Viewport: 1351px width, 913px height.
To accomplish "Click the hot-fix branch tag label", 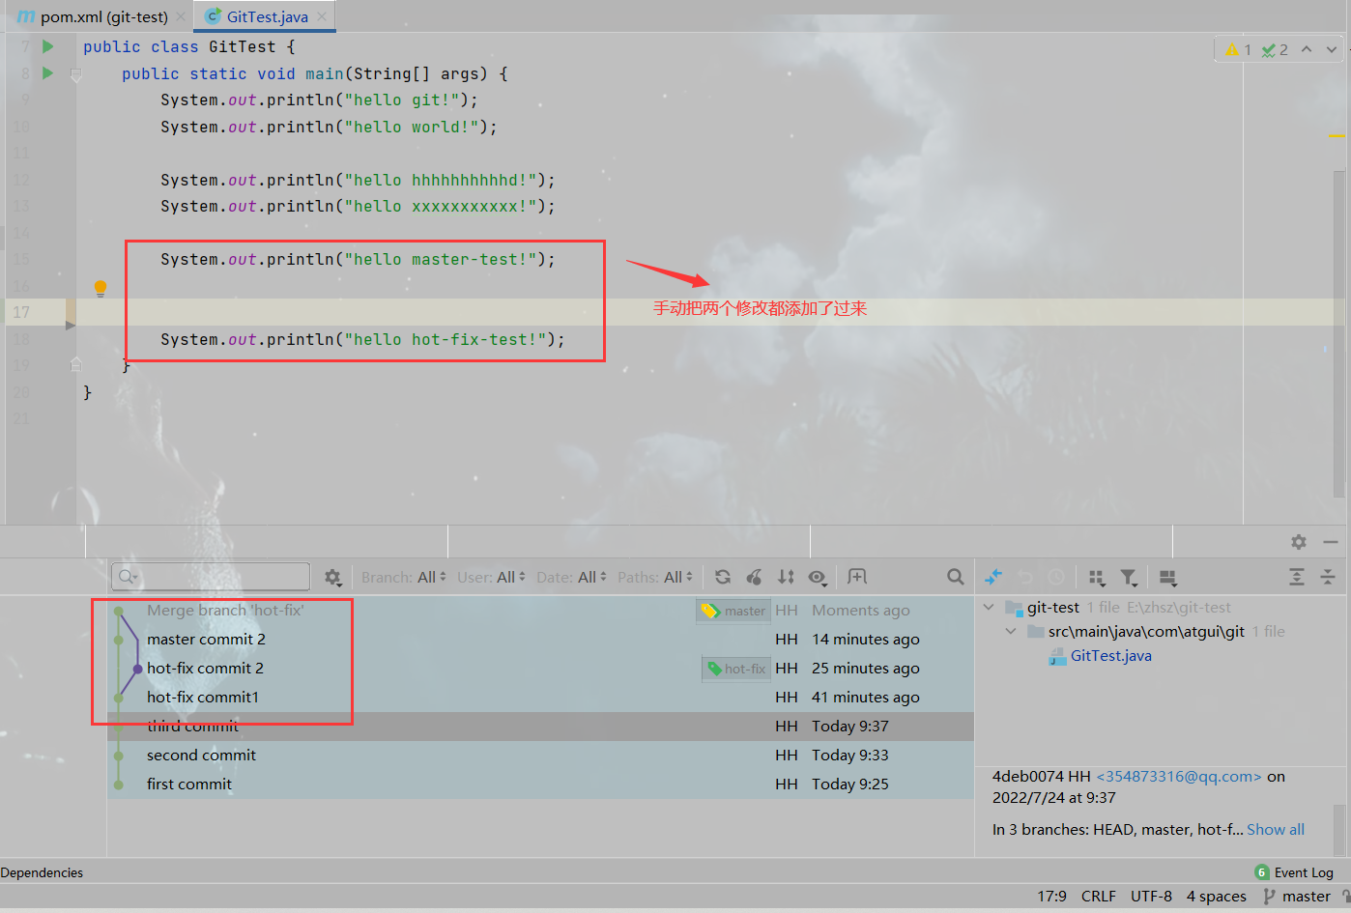I will click(x=736, y=669).
